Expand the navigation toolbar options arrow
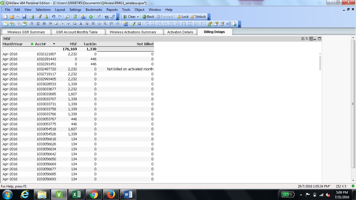The image size is (356, 200). (209, 17)
